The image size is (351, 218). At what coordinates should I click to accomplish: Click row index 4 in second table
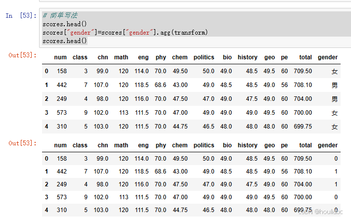(46, 210)
